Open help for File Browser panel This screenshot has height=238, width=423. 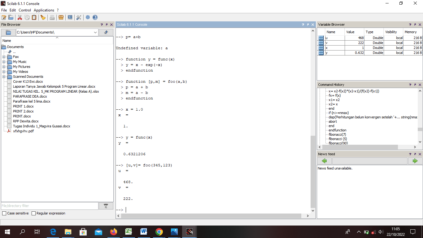tap(102, 24)
